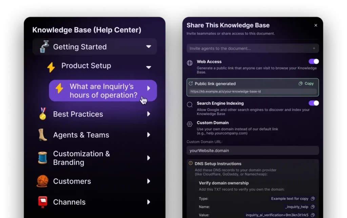347x218 pixels.
Task: Click the boot icon beside Agents & Teams
Action: (43, 135)
